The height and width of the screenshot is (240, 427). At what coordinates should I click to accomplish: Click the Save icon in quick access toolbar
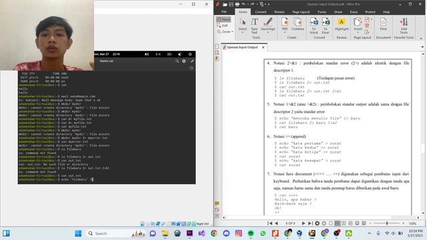(231, 4)
